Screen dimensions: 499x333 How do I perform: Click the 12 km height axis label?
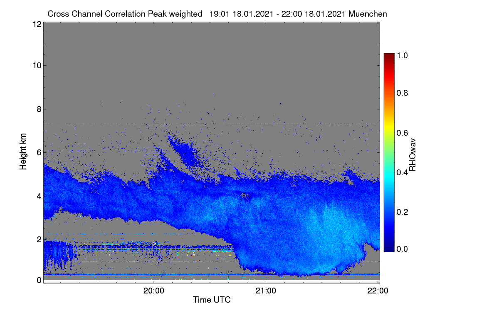click(37, 24)
